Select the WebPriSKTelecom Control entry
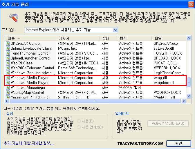Viewport: 195px width, 149px height. (x=32, y=68)
